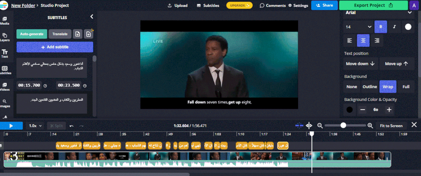The width and height of the screenshot is (421, 176).
Task: Open the Videos sidebar tab
Action: (x=5, y=87)
